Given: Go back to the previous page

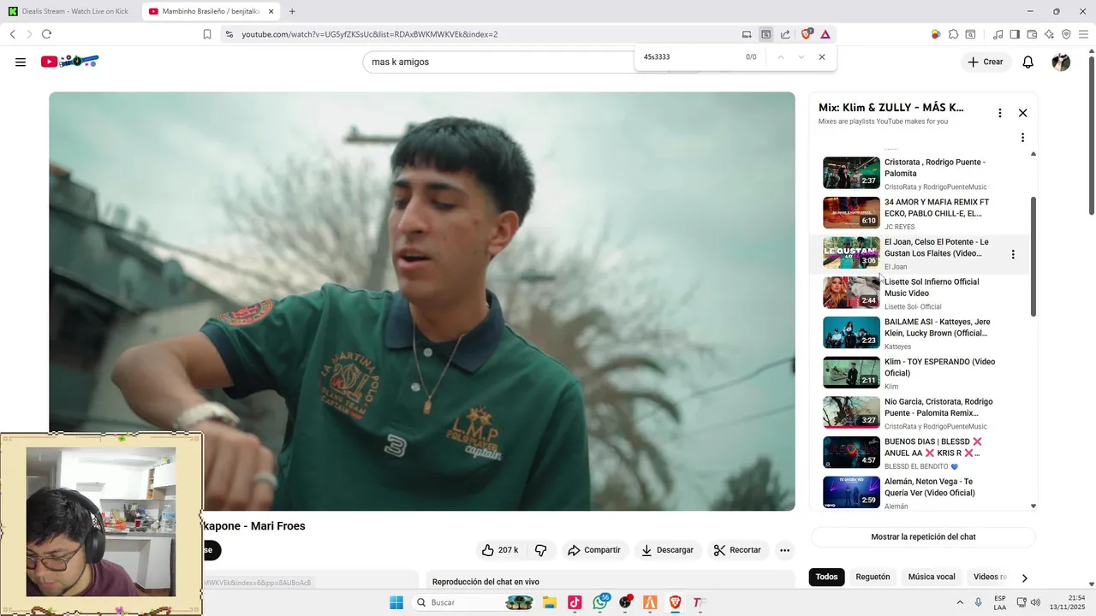Looking at the screenshot, I should click(x=12, y=34).
